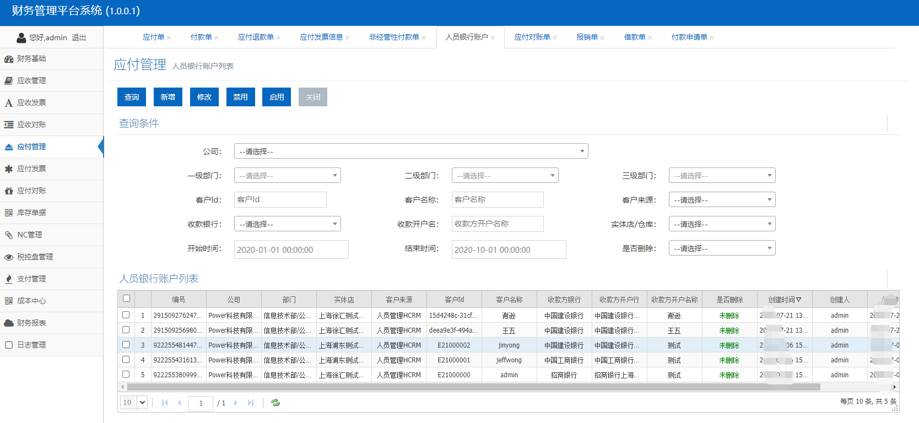Click the 财务基础 dashboard icon in sidebar
Screen dimensions: 919x423
click(x=9, y=59)
